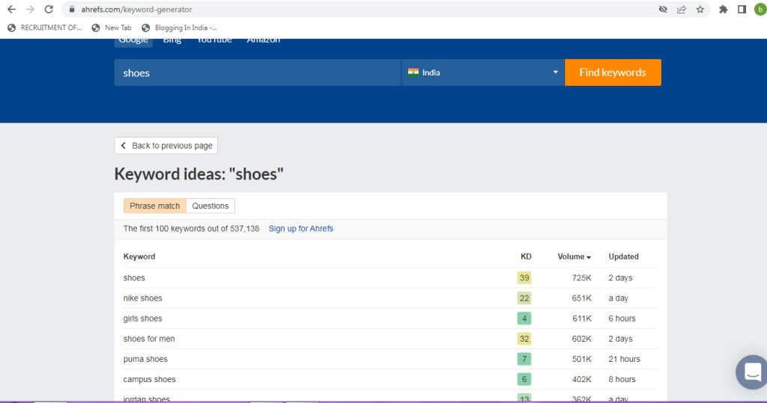The width and height of the screenshot is (767, 403).
Task: Click KD badge 6 for campus shoes
Action: 524,379
